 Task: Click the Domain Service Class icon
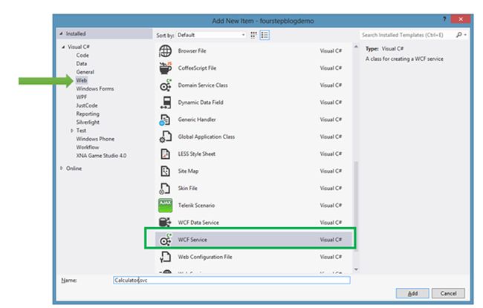click(166, 85)
